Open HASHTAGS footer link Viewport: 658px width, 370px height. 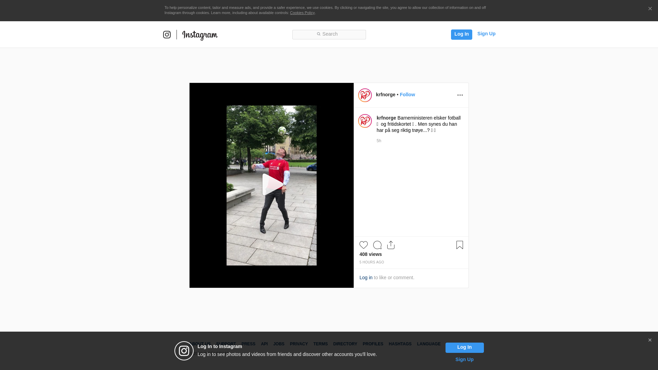400,344
